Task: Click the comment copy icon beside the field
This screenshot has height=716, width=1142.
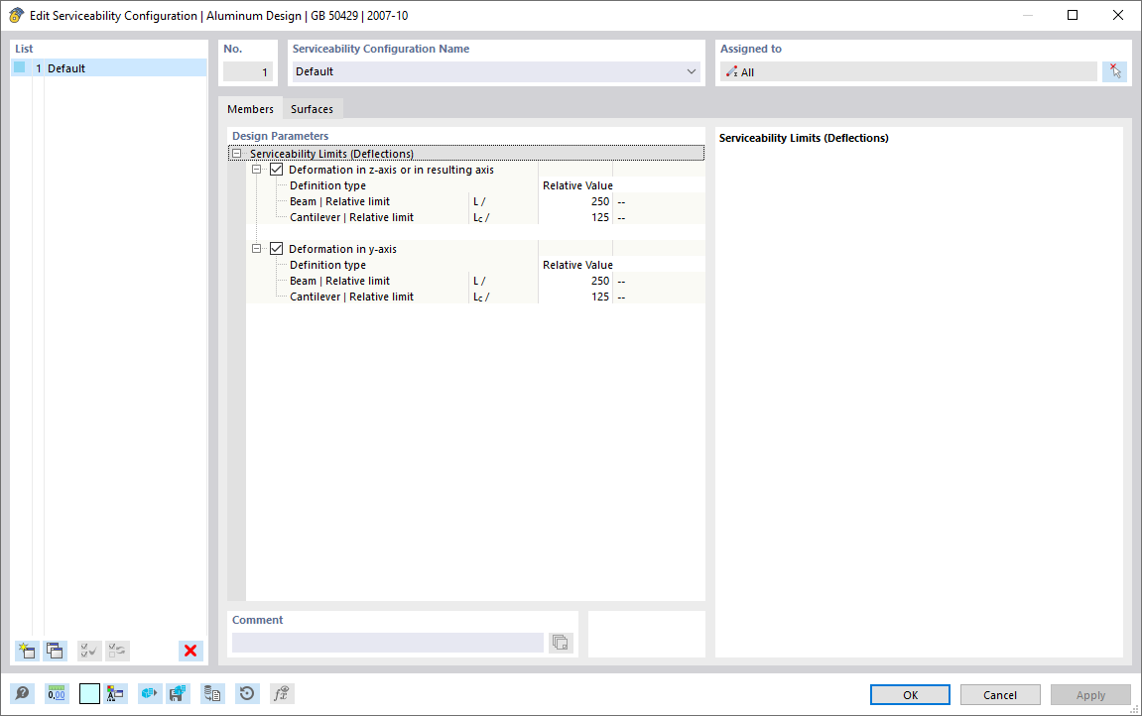Action: tap(560, 642)
